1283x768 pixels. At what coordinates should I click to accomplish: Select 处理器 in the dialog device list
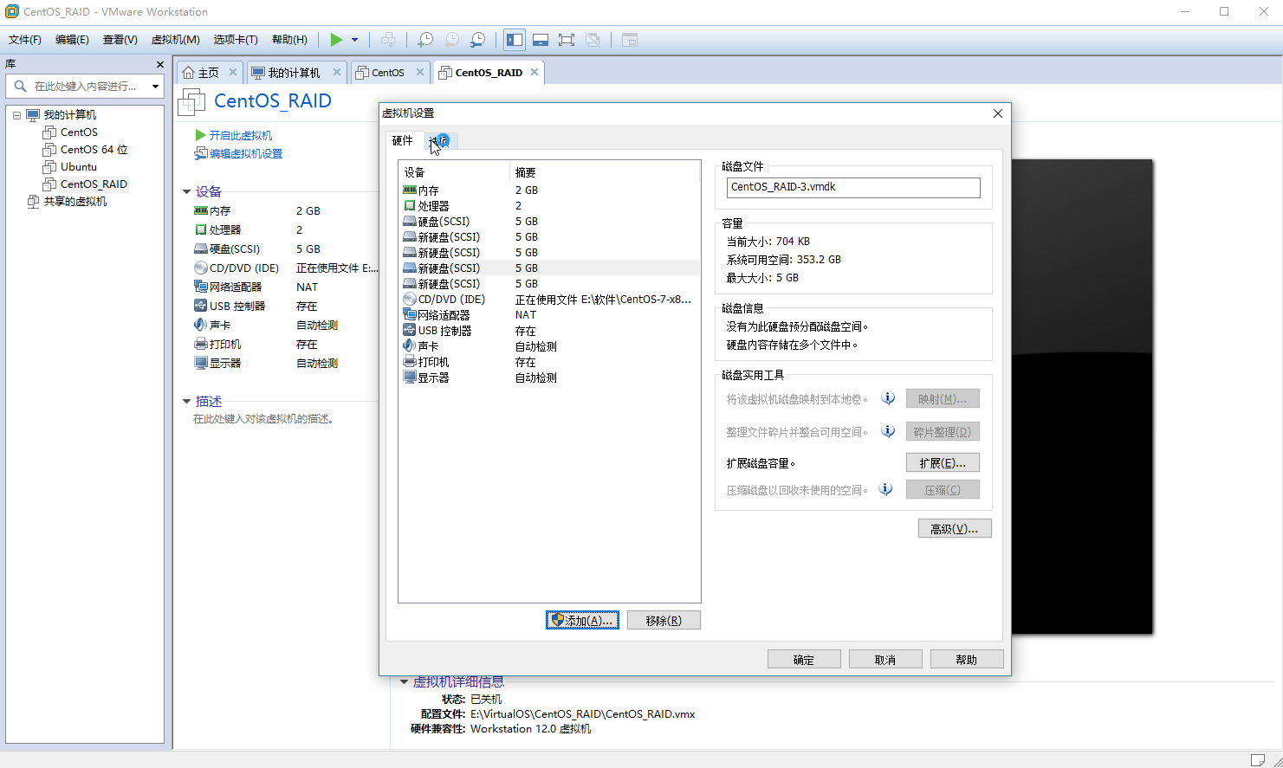pyautogui.click(x=549, y=206)
